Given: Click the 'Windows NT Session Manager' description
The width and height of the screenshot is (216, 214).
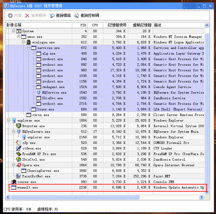Looking at the screenshot, I should (178, 37).
